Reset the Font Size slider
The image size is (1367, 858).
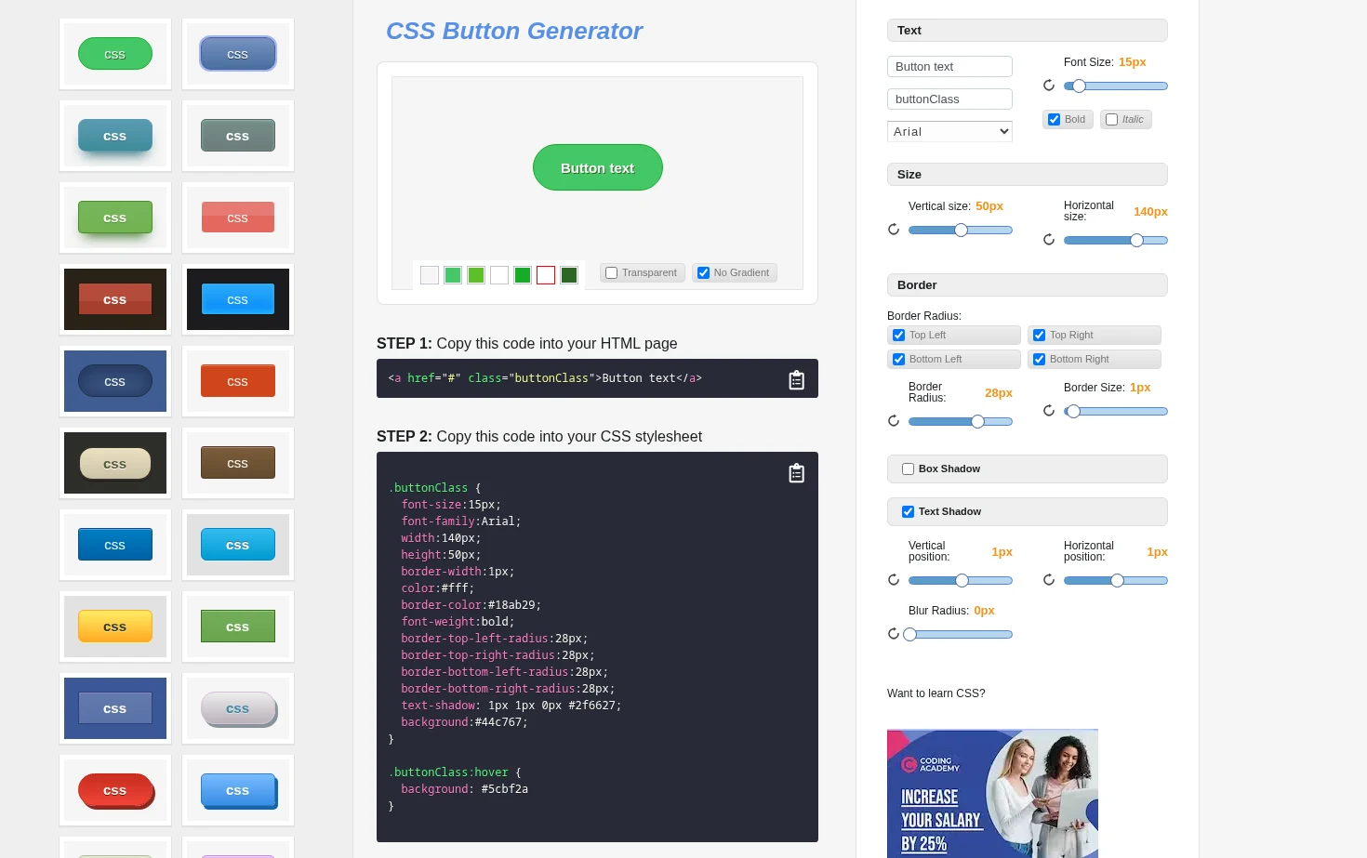(1049, 86)
